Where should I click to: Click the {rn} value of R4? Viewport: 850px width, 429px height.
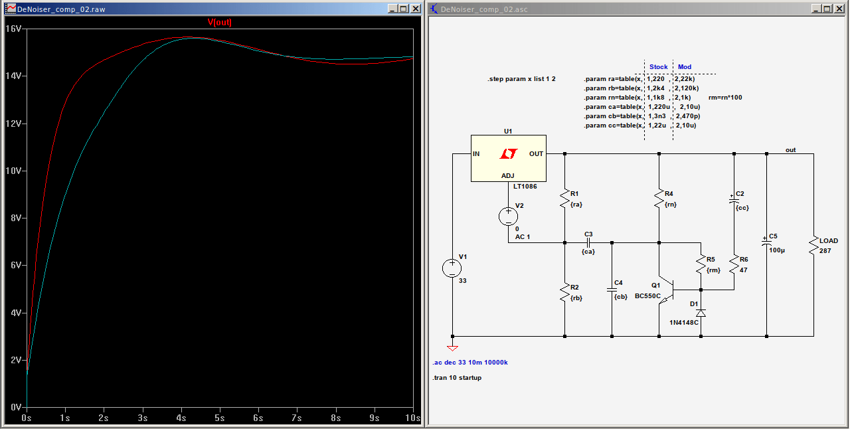coord(671,205)
